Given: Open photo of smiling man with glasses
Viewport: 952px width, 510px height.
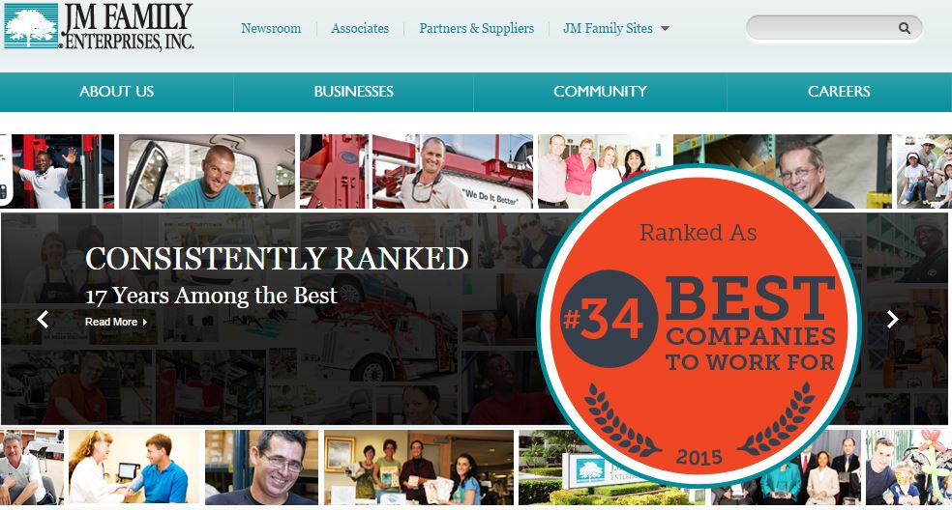Looking at the screenshot, I should (261, 467).
